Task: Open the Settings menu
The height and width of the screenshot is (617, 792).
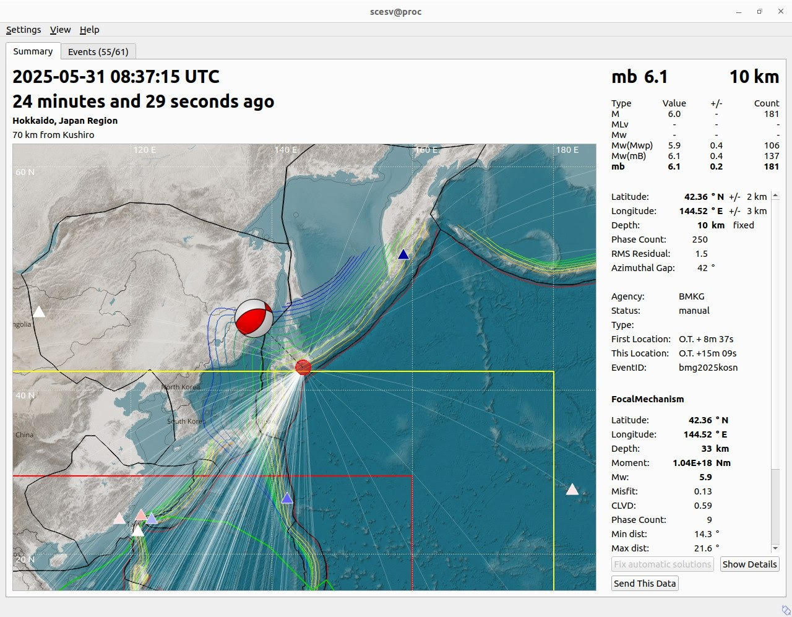Action: click(x=24, y=30)
